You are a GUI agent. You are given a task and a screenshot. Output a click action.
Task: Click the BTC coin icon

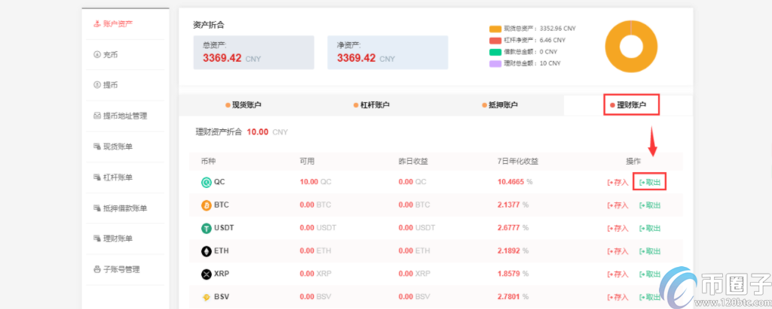tap(206, 205)
